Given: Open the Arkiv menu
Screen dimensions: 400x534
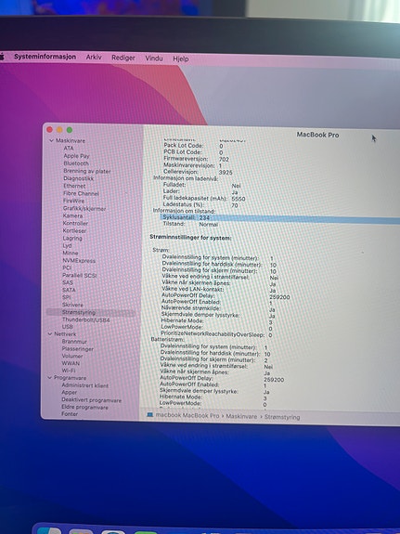Looking at the screenshot, I should point(94,58).
